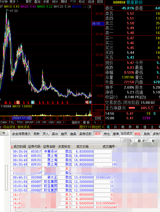The image size is (160, 212).
Task: Collapse the 侧边栏 sidebar
Action: [x=98, y=127]
